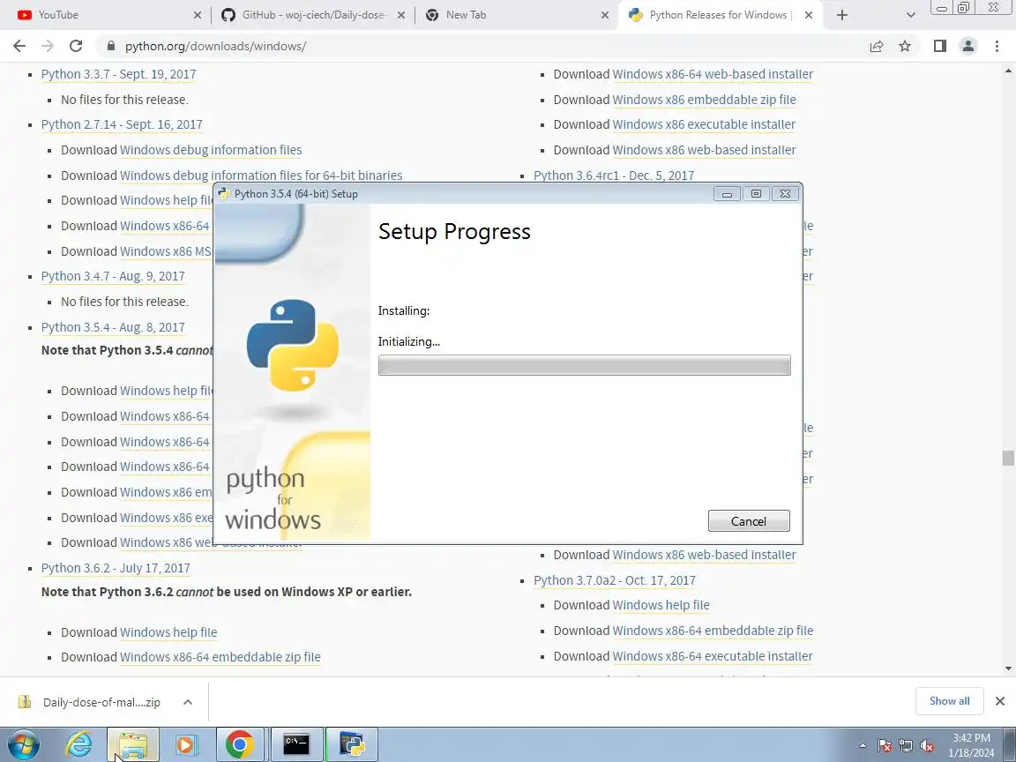Download Windows help file under Python 3.6.2
This screenshot has width=1016, height=762.
tap(168, 632)
